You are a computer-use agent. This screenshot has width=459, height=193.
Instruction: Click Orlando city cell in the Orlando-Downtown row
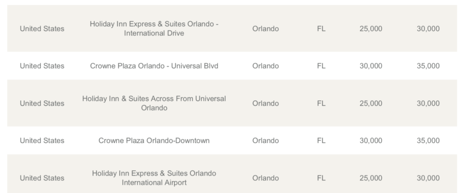265,140
